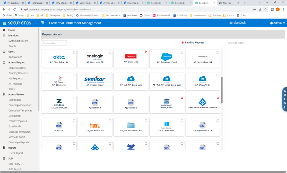The width and height of the screenshot is (287, 173).
Task: Click the CSV icon of Application 2
Action: (131, 102)
